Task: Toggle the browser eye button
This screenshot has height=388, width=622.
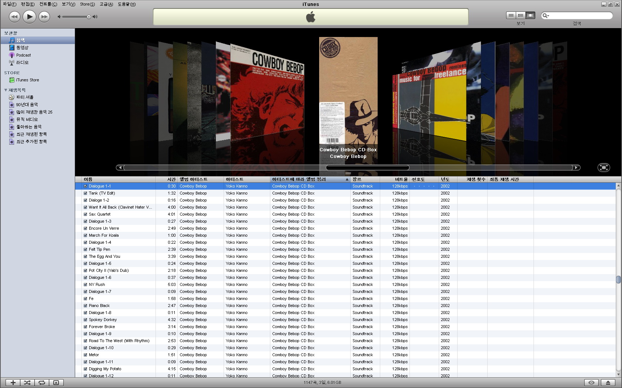Action: pyautogui.click(x=592, y=383)
